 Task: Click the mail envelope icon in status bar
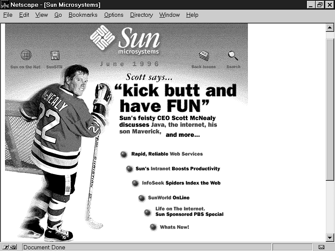(321, 247)
